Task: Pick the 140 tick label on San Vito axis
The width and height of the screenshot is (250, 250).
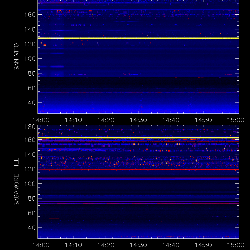Action: point(30,29)
